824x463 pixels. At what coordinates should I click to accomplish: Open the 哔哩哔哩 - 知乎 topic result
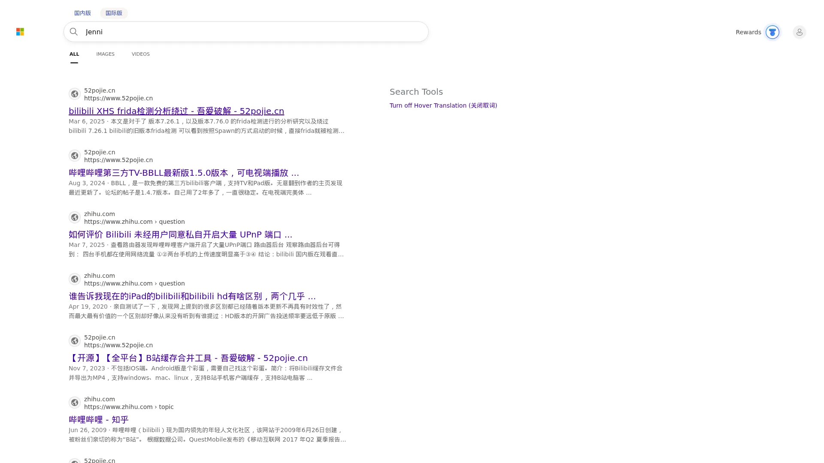click(99, 420)
